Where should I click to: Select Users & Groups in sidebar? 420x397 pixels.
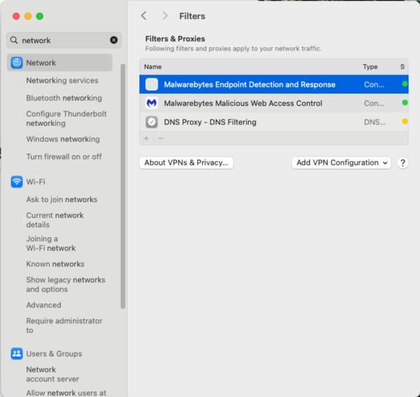point(54,353)
